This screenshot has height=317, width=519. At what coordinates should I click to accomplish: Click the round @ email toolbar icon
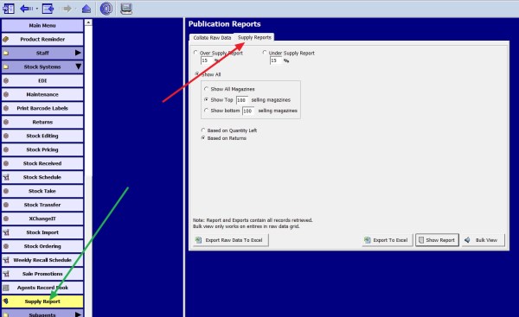pyautogui.click(x=106, y=9)
